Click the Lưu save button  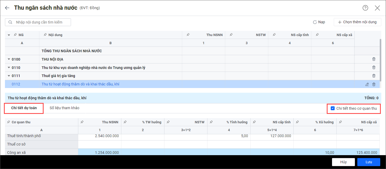[x=369, y=162]
